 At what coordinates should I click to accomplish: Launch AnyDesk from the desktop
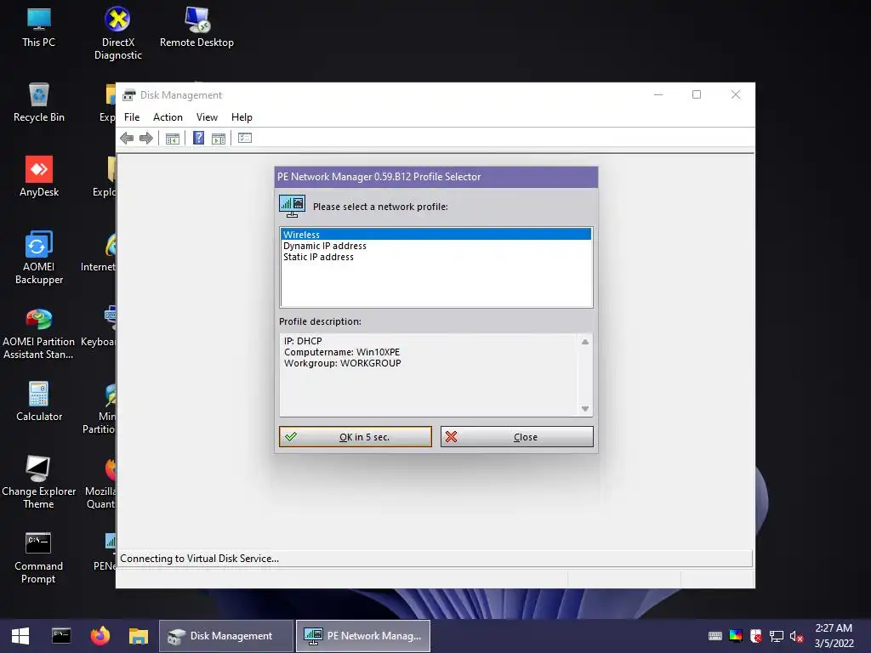pyautogui.click(x=39, y=177)
